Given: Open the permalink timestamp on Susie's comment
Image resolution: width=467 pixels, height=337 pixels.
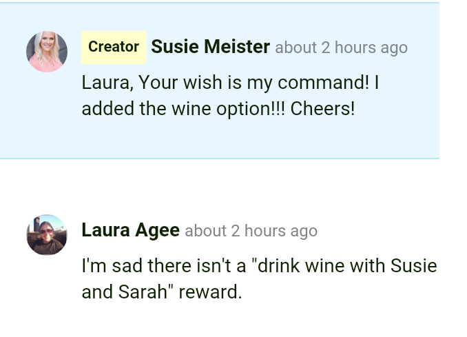Looking at the screenshot, I should [342, 48].
